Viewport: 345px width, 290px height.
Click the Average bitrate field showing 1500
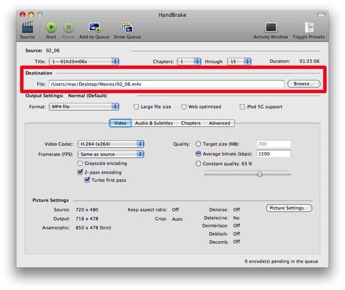(x=274, y=154)
